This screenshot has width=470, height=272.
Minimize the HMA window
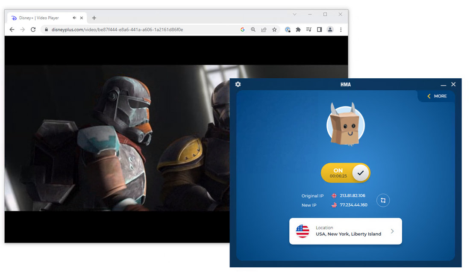click(x=444, y=85)
